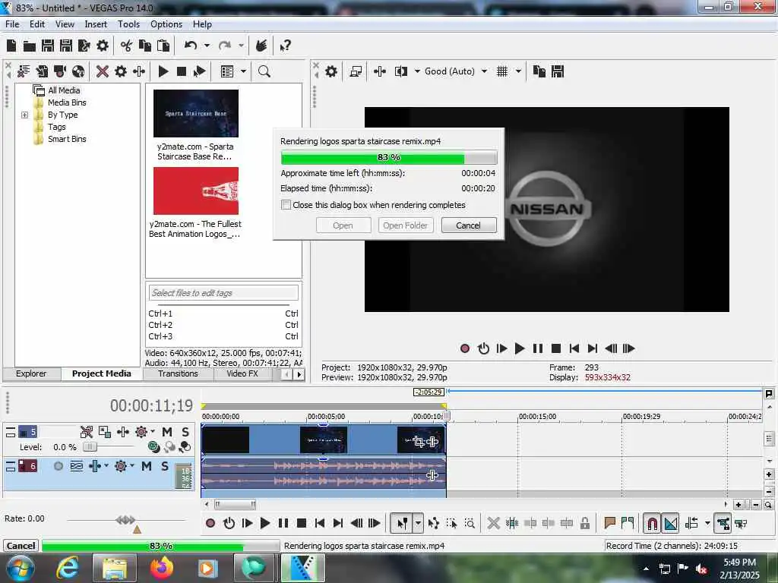Image resolution: width=778 pixels, height=583 pixels.
Task: Select the Sparta Staircase Base media thumbnail
Action: coord(195,114)
